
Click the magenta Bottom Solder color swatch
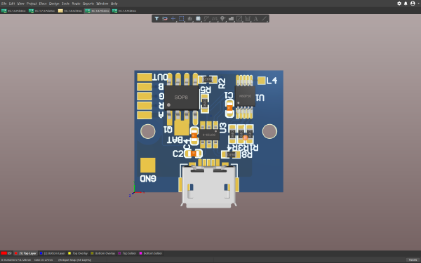click(x=140, y=253)
